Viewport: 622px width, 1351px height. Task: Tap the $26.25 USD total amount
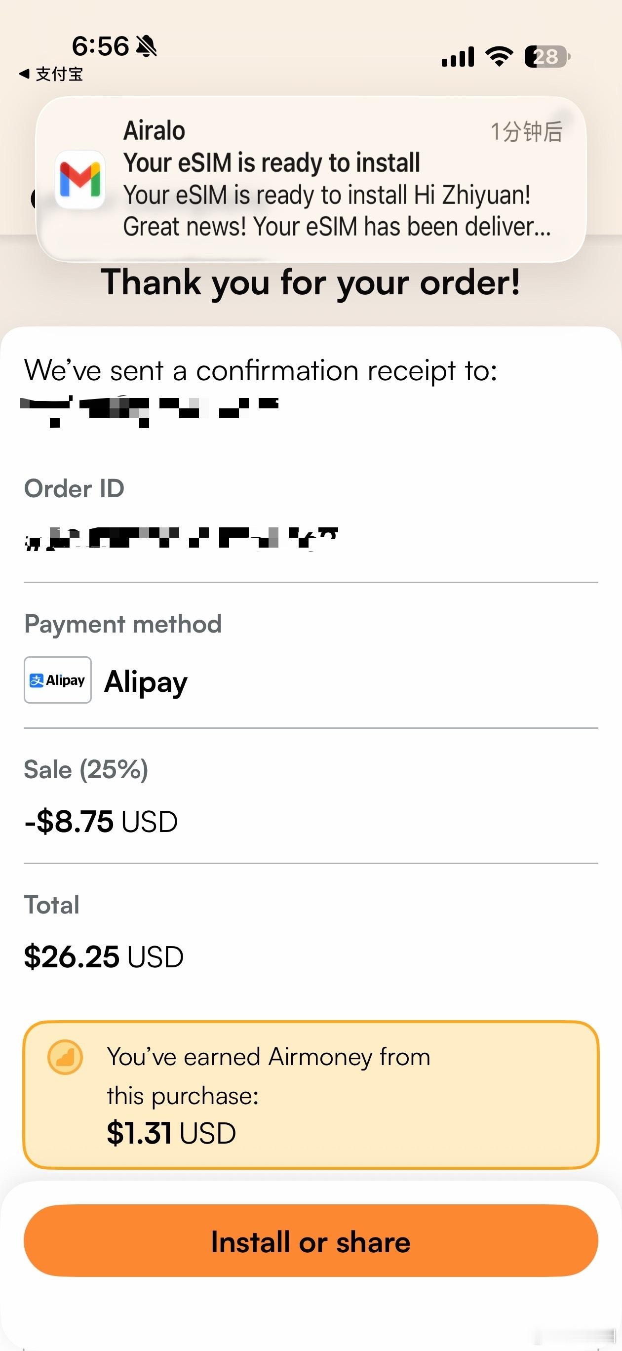click(103, 956)
